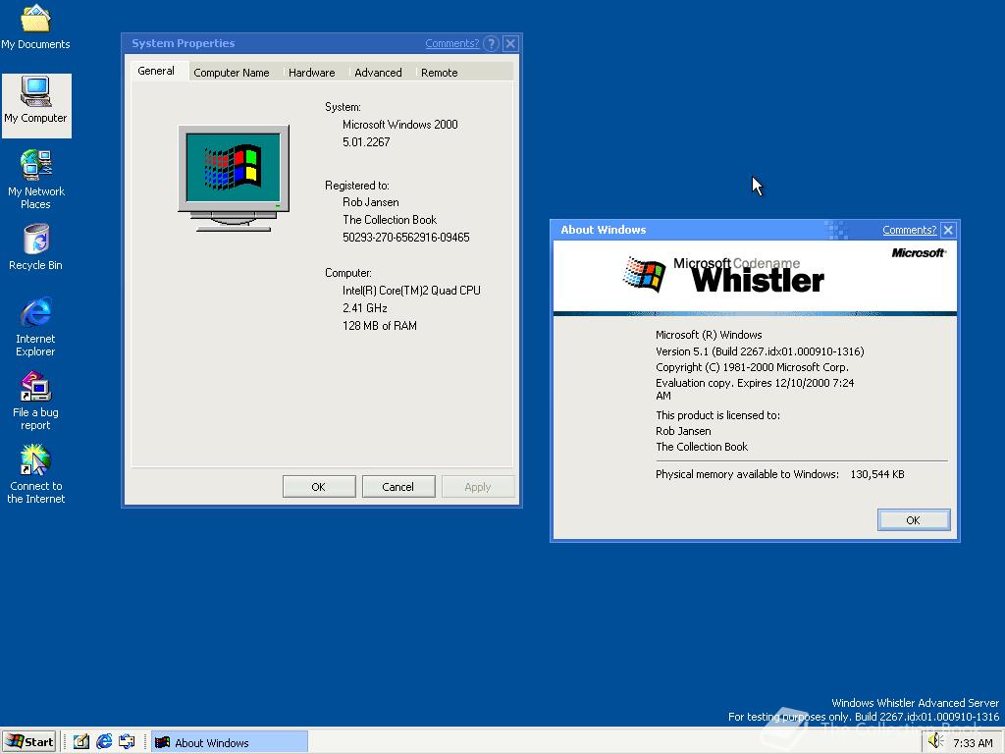Close the About Windows dialog
Image resolution: width=1005 pixels, height=754 pixels.
(x=949, y=230)
